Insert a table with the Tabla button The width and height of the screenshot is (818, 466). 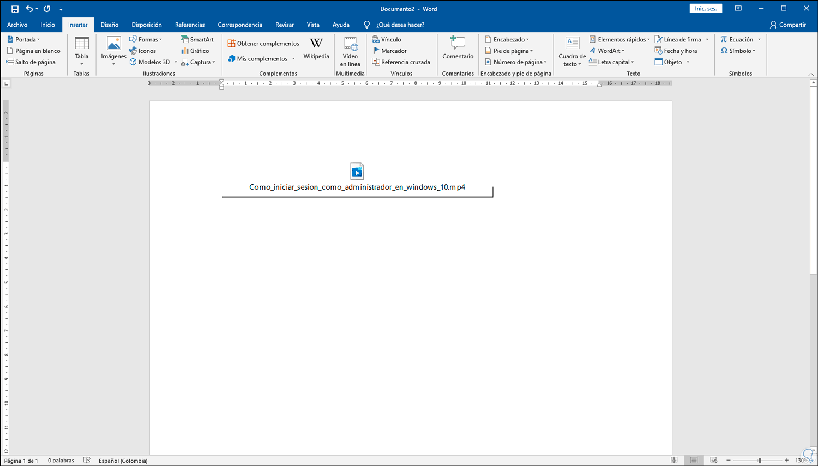click(x=82, y=51)
